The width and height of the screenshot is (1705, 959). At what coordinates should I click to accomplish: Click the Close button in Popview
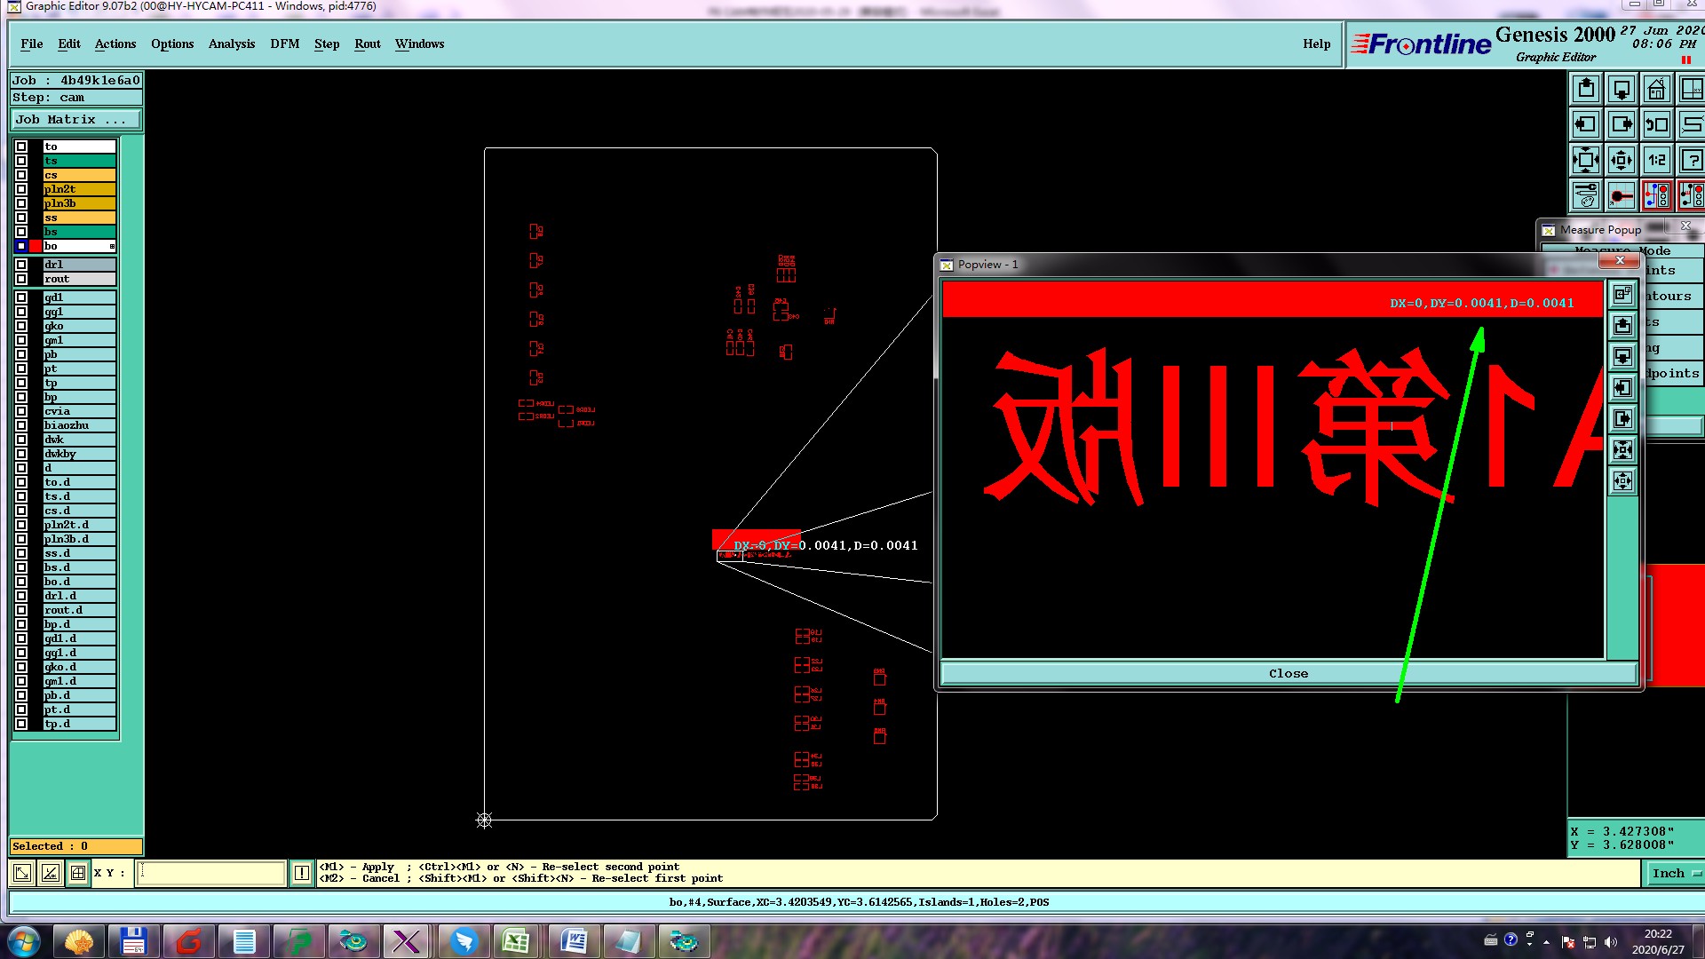coord(1288,673)
